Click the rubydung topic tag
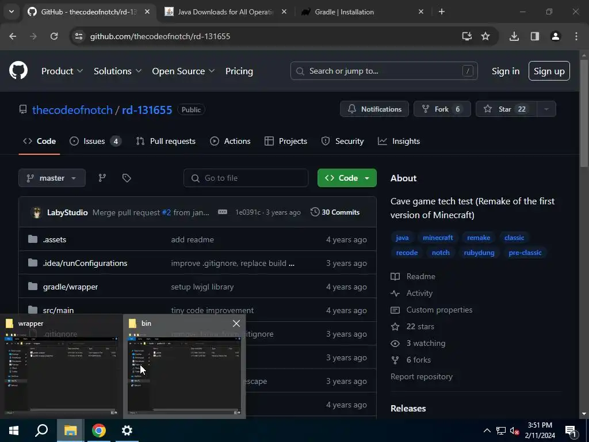 tap(479, 253)
